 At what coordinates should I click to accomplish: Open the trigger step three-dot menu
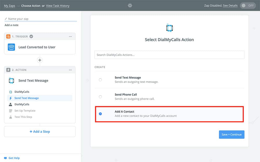pos(70,37)
